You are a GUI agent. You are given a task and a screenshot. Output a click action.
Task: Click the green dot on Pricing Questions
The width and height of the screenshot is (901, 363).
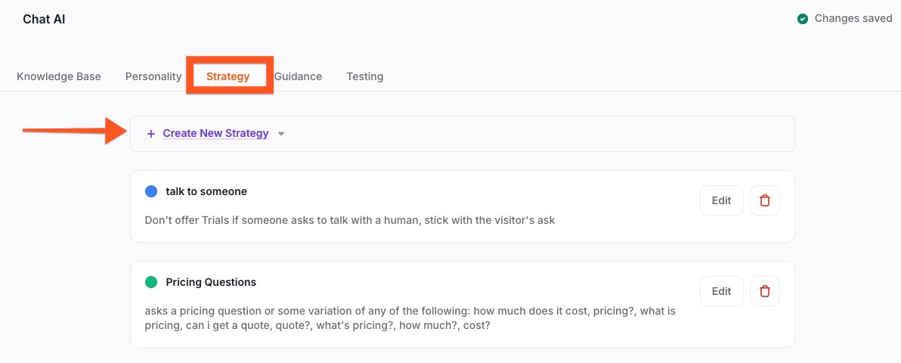click(x=151, y=282)
